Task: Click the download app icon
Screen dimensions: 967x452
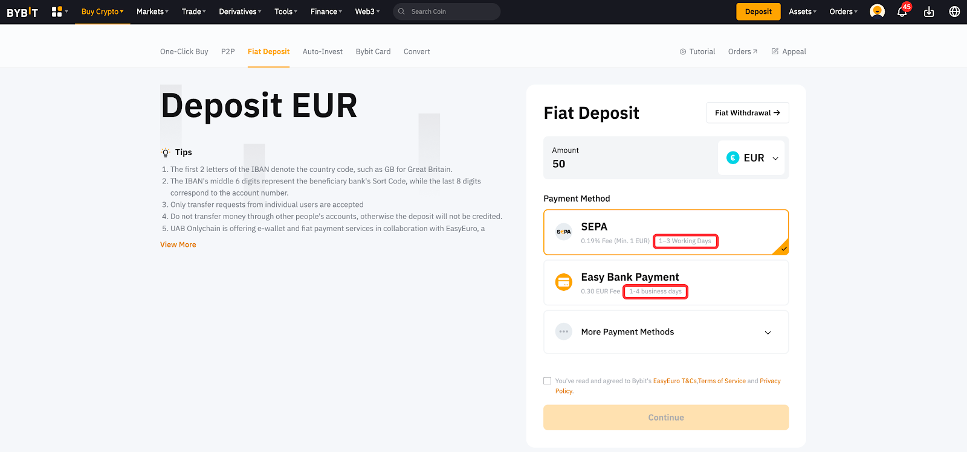Action: [929, 12]
